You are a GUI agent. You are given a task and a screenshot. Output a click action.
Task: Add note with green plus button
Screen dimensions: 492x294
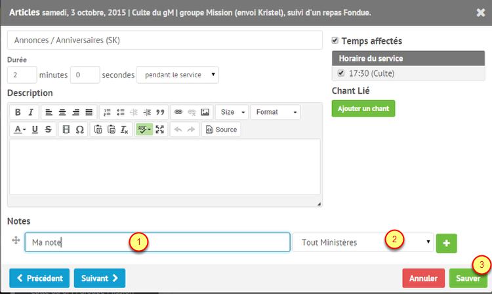(447, 243)
